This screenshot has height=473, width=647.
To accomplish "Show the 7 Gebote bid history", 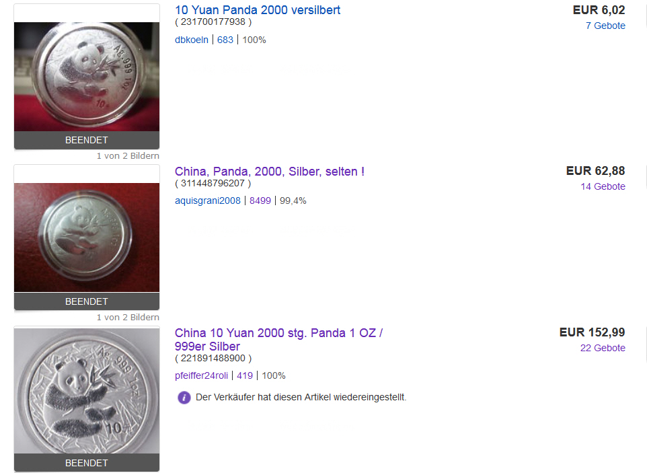I will [x=605, y=26].
